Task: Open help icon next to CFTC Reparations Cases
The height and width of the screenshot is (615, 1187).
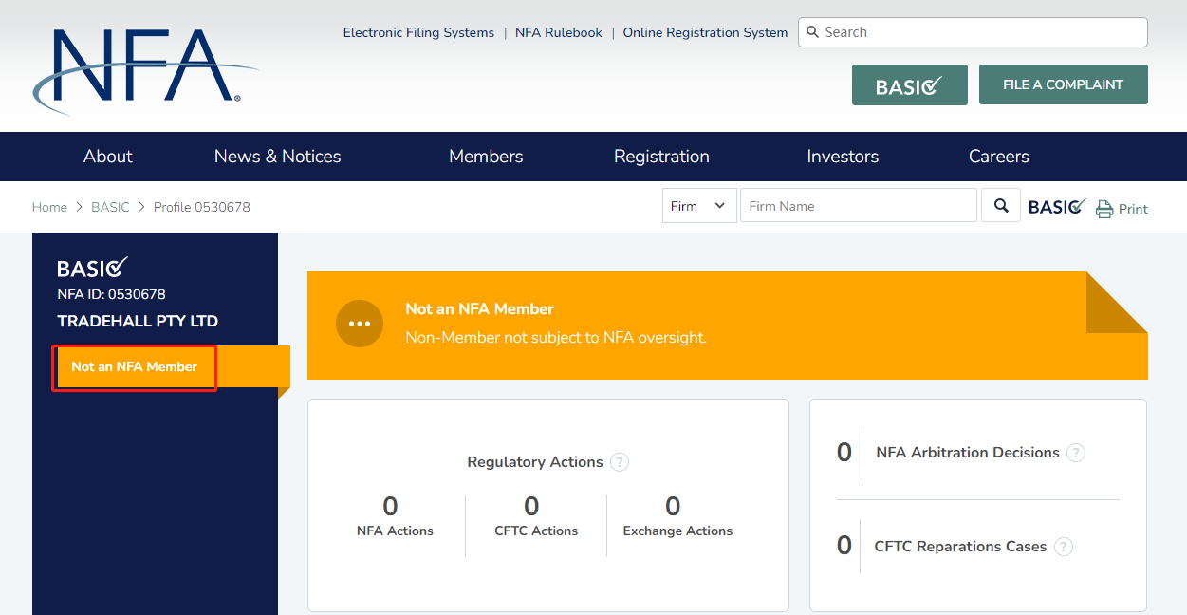Action: pos(1064,547)
